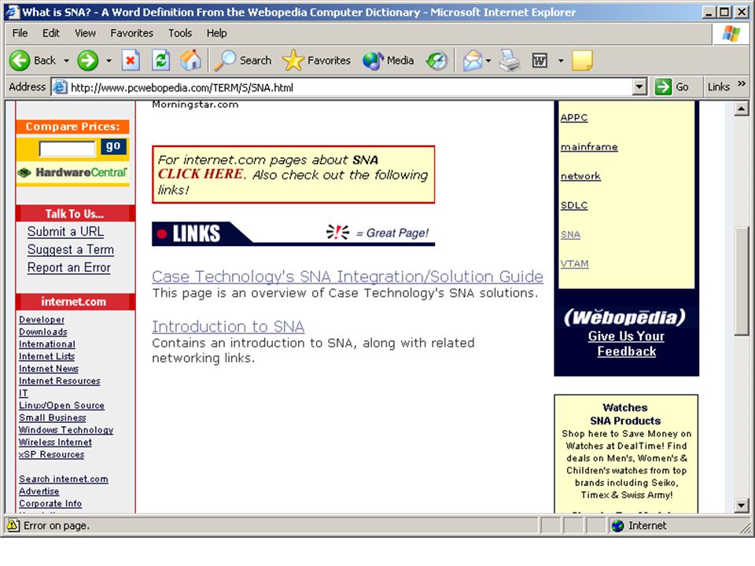Click the Compare Prices go button
Viewport: 755px width, 566px height.
(x=113, y=146)
